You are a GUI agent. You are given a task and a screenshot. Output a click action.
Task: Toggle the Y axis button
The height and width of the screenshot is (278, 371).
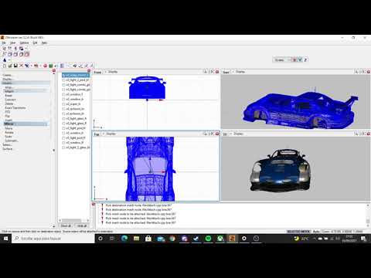point(300,59)
